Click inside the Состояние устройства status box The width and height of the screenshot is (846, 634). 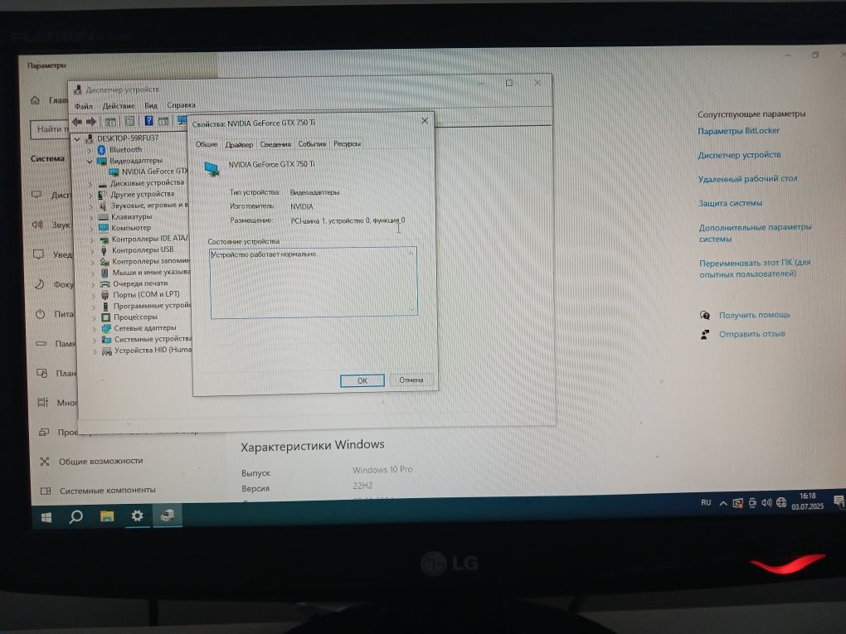314,283
